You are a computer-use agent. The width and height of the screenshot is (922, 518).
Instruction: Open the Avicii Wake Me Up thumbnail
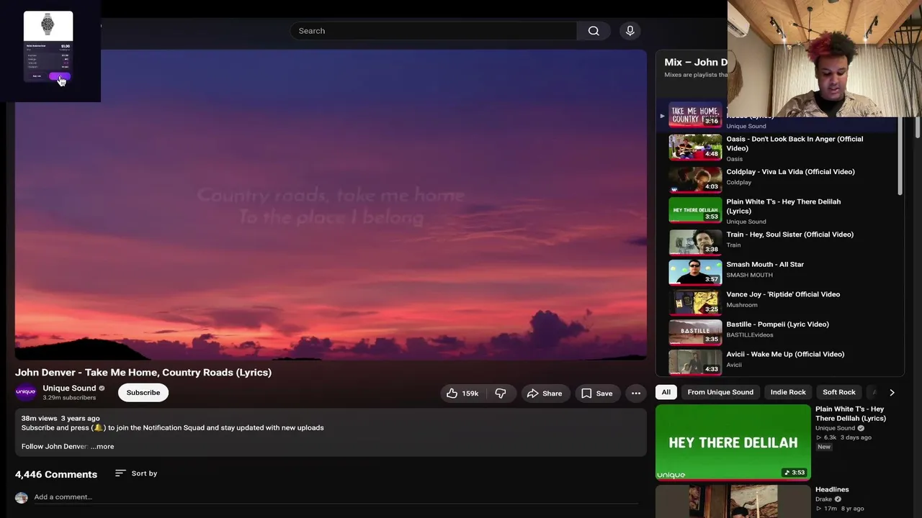(695, 362)
